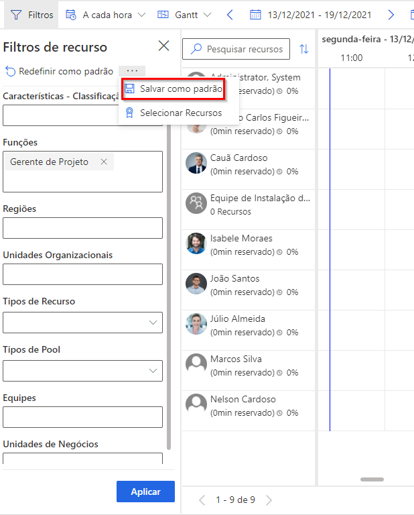Click inside the Funções field
The height and width of the screenshot is (515, 414).
tap(82, 172)
